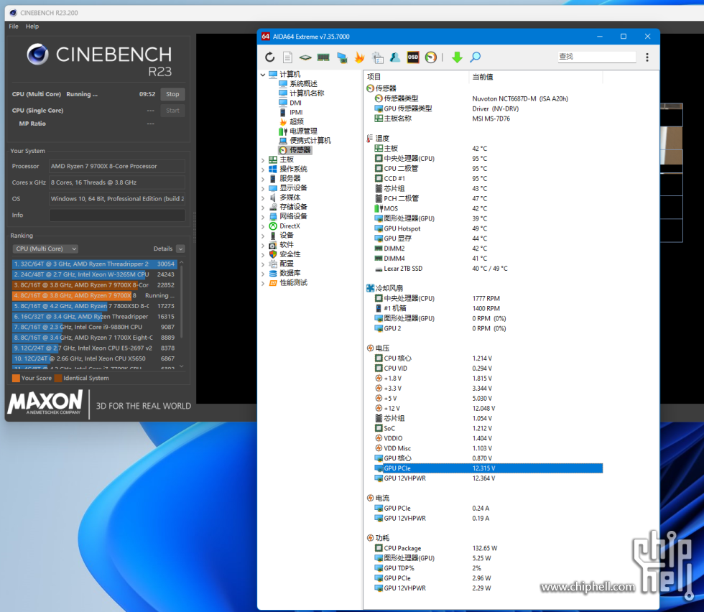Click the Your Score orange swatch
704x612 pixels.
(16, 378)
